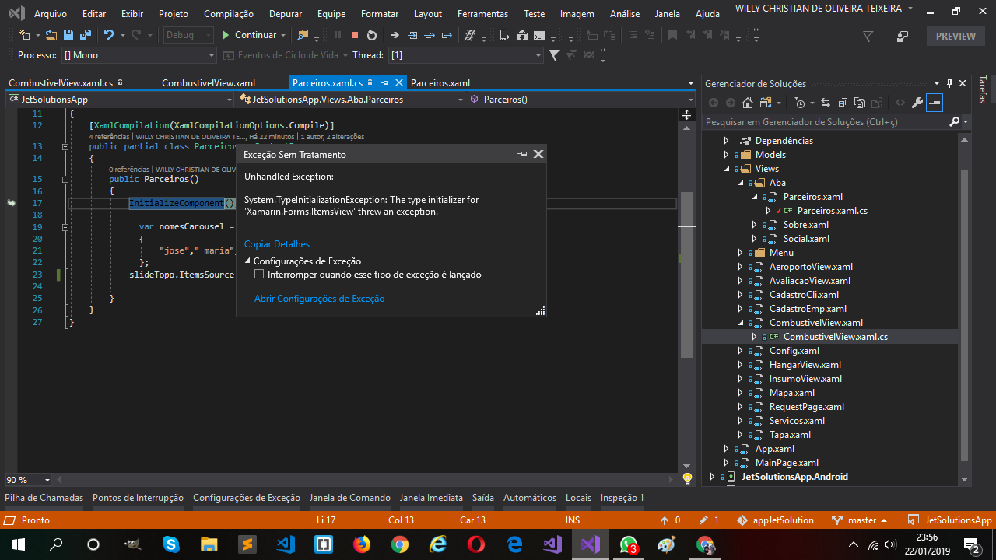Switch to the CombustivelView.xaml tab
This screenshot has width=996, height=560.
(x=209, y=83)
